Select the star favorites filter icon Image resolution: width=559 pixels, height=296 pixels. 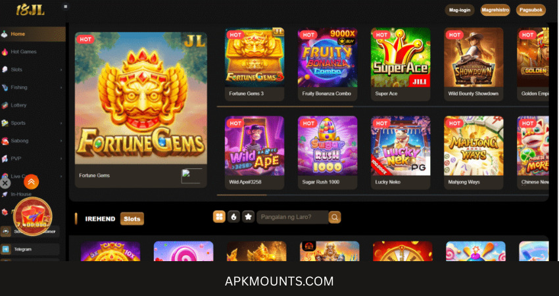249,217
